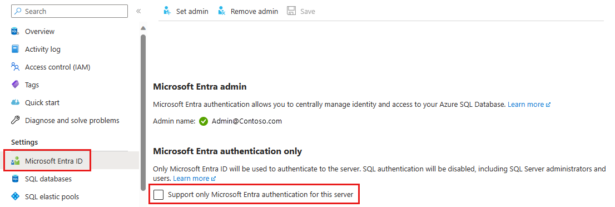Select the Access control (IAM) people icon
This screenshot has height=207, width=615.
click(x=15, y=67)
